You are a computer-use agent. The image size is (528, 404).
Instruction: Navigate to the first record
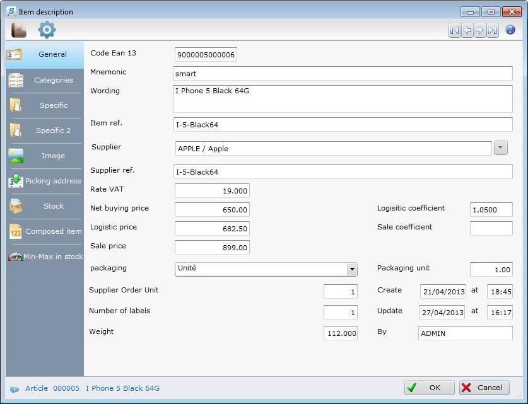455,30
